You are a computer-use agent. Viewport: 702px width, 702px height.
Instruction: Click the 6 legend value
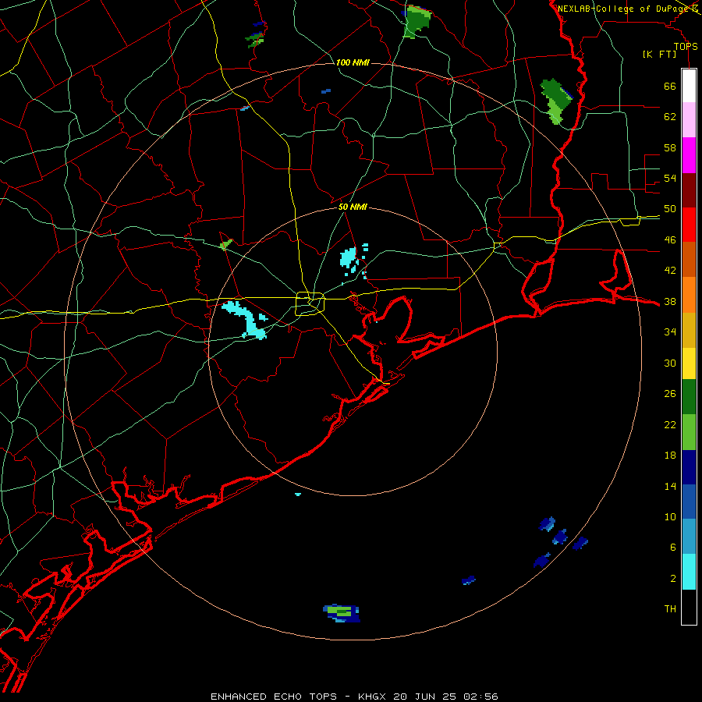(x=672, y=548)
